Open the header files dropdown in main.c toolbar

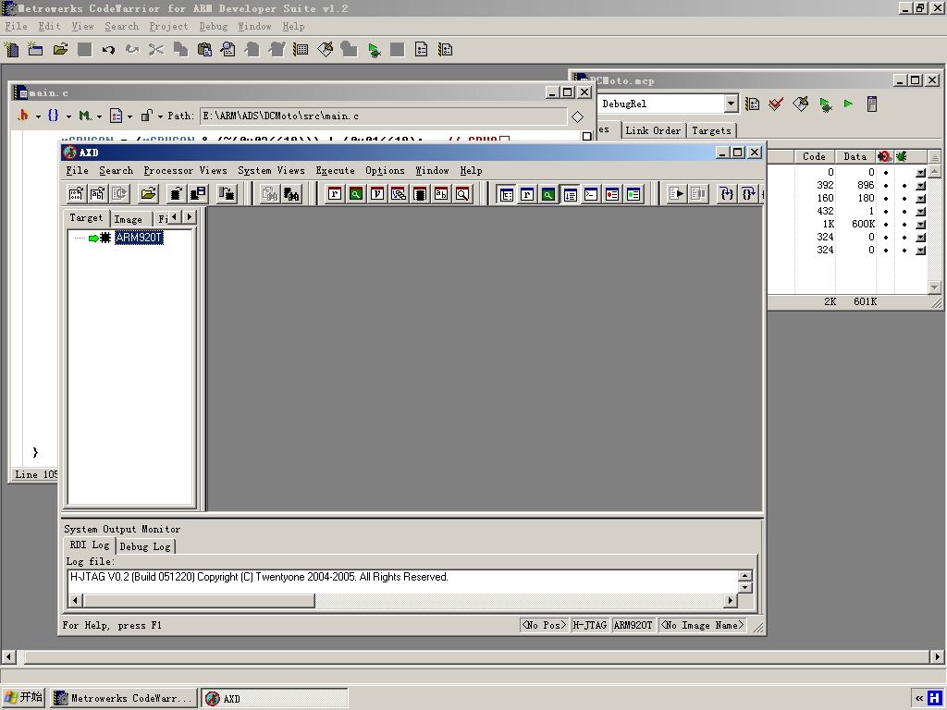coord(28,116)
